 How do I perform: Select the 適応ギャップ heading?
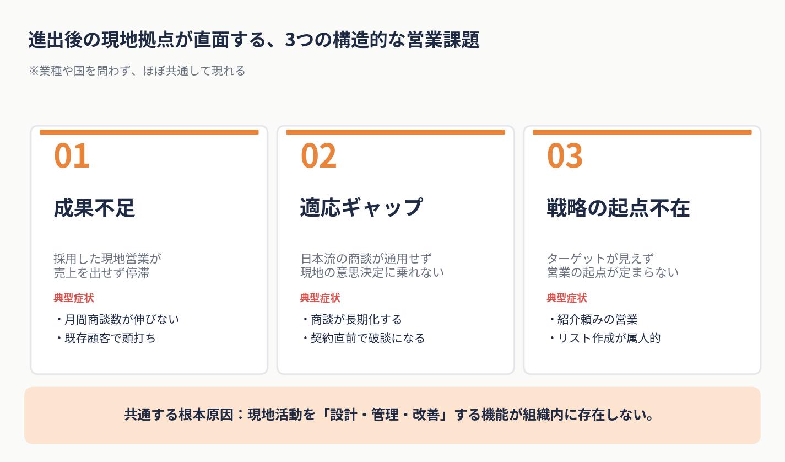click(x=361, y=207)
